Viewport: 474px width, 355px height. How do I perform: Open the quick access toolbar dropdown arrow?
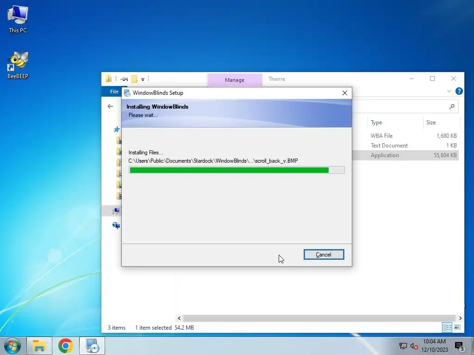pos(143,80)
